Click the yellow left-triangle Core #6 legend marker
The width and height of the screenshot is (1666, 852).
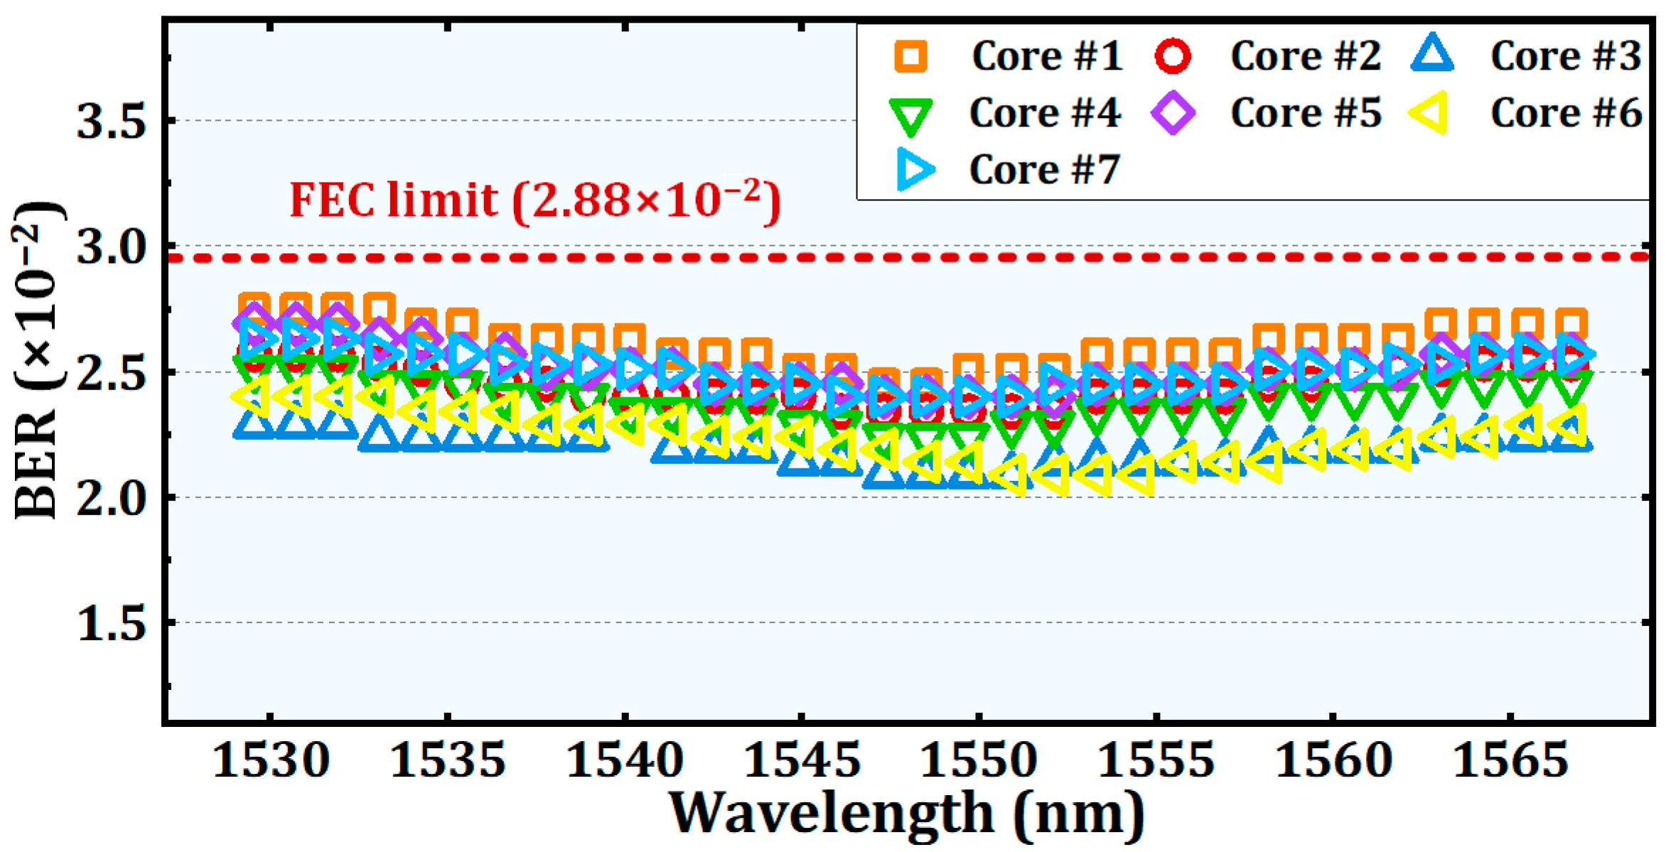(x=1429, y=113)
